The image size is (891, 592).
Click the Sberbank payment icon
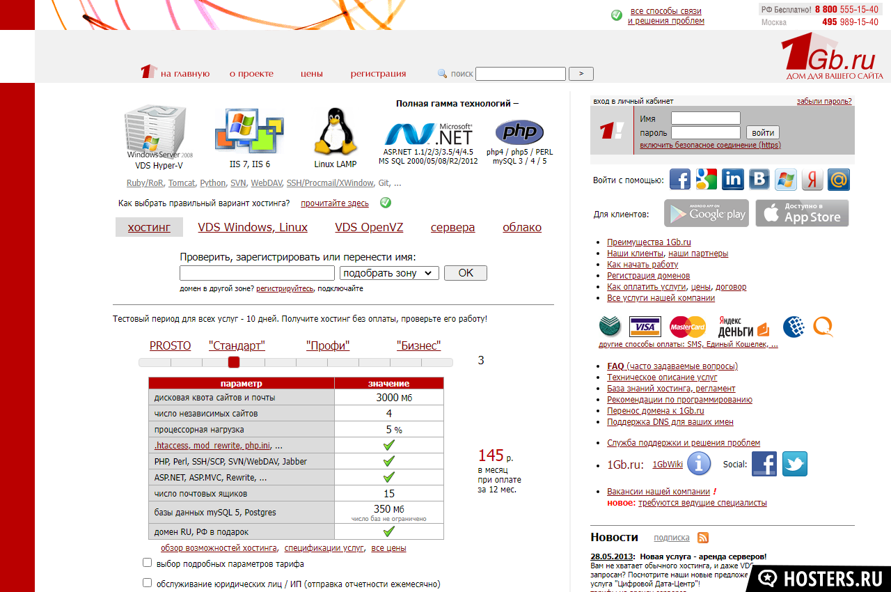click(x=610, y=326)
